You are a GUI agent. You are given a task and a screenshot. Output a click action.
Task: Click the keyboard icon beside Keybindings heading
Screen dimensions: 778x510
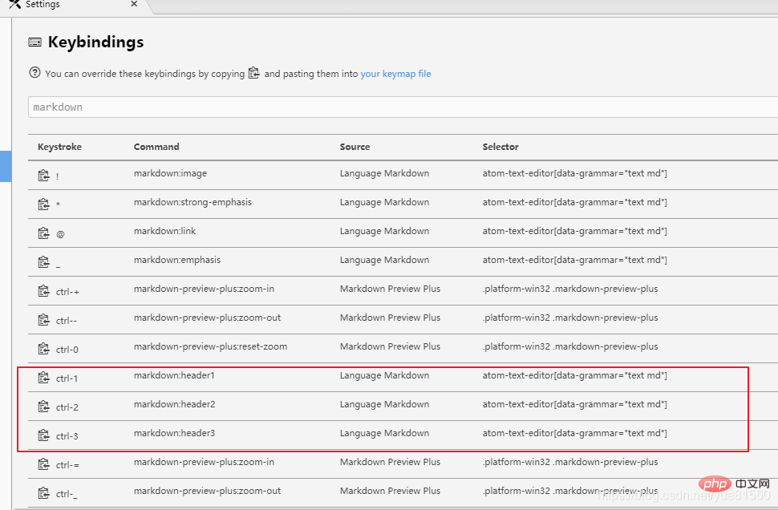pos(34,42)
